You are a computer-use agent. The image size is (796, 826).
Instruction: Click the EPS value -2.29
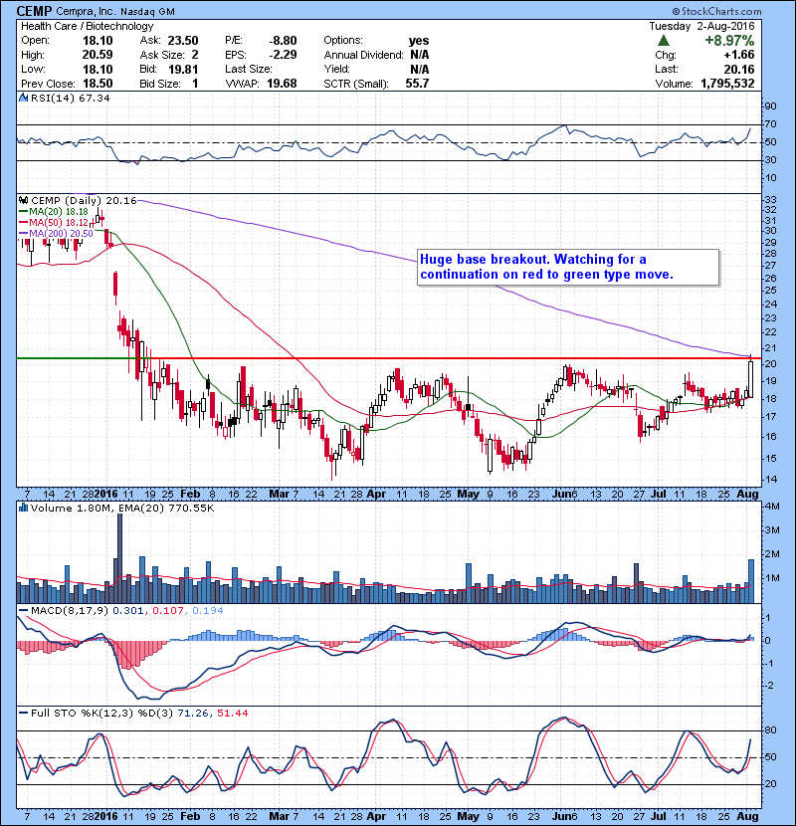click(284, 55)
